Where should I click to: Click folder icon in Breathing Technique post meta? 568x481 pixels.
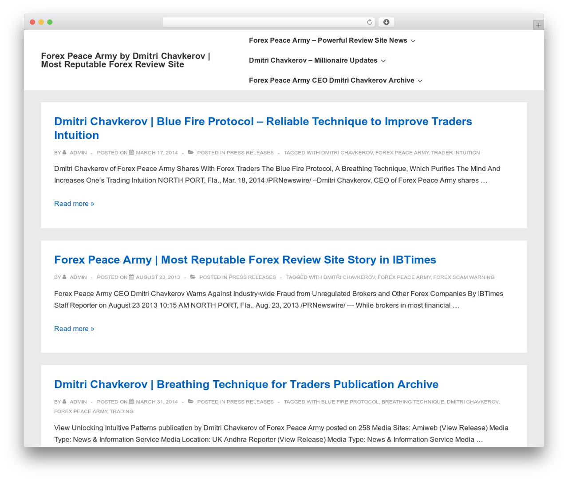click(x=191, y=402)
